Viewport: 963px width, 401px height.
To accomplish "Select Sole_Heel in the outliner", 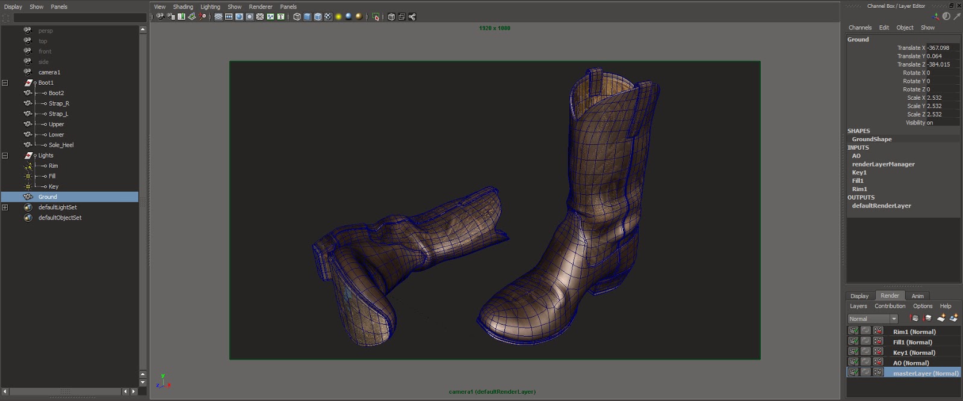I will click(61, 145).
